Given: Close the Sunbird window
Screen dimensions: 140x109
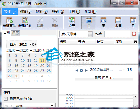Looking at the screenshot, I should 132,3.
